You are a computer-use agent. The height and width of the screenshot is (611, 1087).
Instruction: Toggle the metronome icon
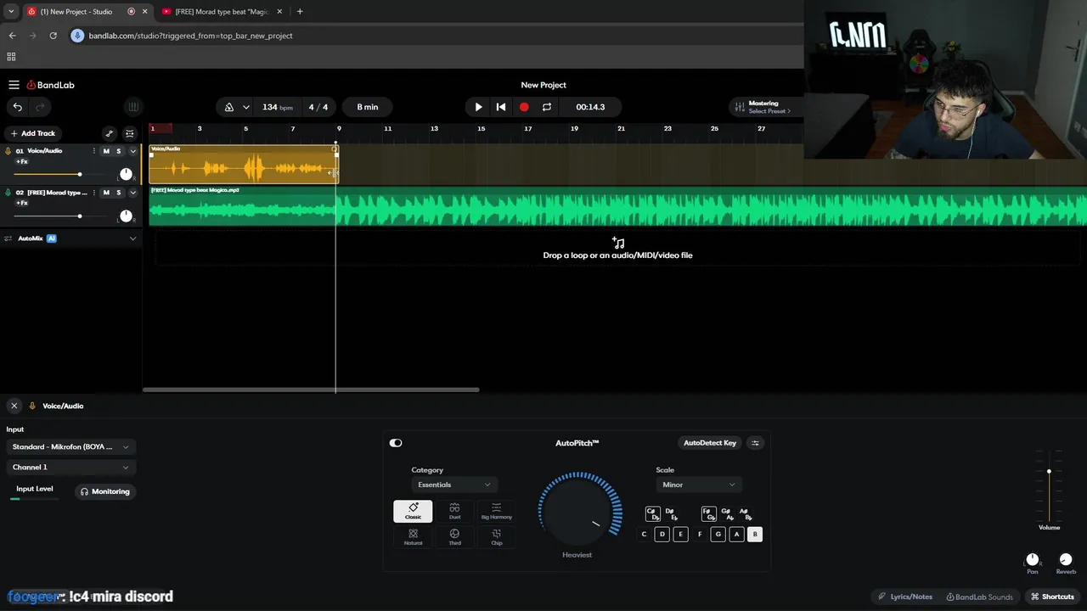(229, 107)
